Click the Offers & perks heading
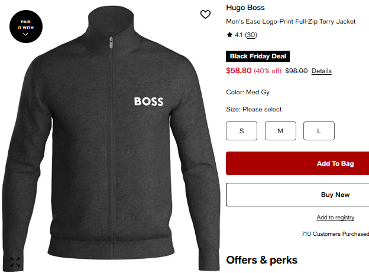The width and height of the screenshot is (369, 273). 261,260
